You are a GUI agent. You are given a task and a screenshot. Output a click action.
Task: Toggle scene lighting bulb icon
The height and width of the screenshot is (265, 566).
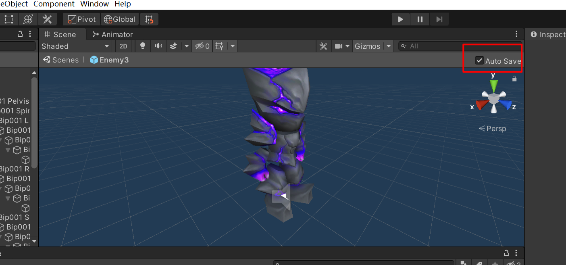pos(142,46)
